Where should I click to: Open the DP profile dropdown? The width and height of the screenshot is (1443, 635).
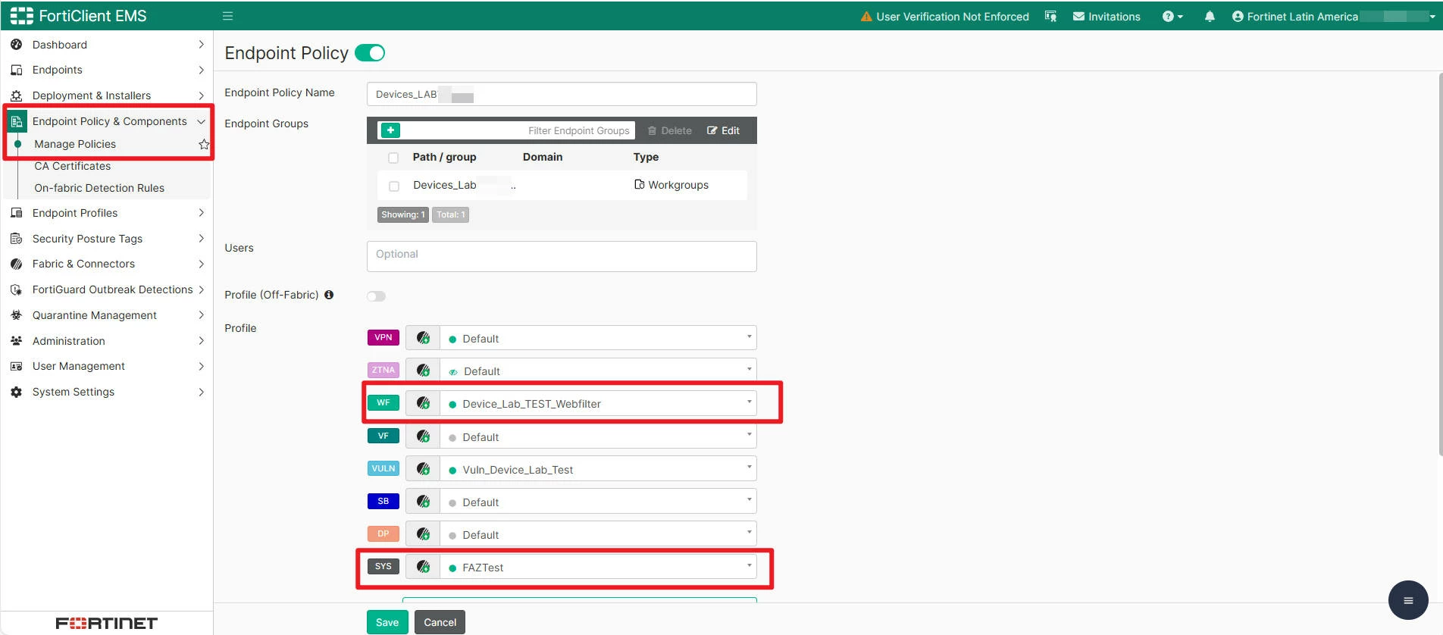coord(598,534)
